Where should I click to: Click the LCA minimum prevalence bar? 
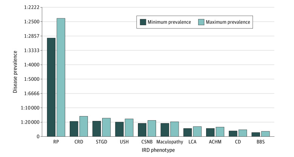point(188,132)
